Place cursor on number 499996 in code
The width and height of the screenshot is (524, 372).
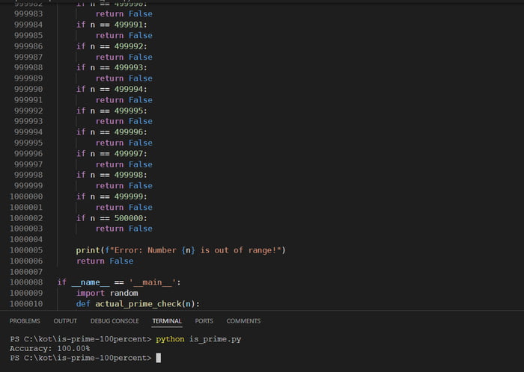pos(129,132)
